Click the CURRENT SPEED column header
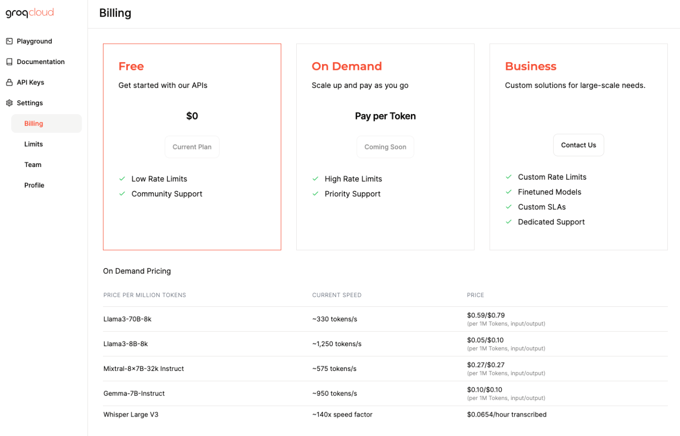 337,295
